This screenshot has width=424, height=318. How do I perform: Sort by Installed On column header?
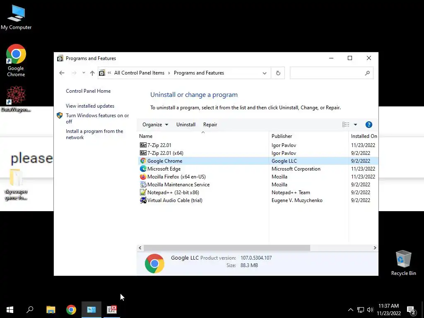(x=364, y=136)
